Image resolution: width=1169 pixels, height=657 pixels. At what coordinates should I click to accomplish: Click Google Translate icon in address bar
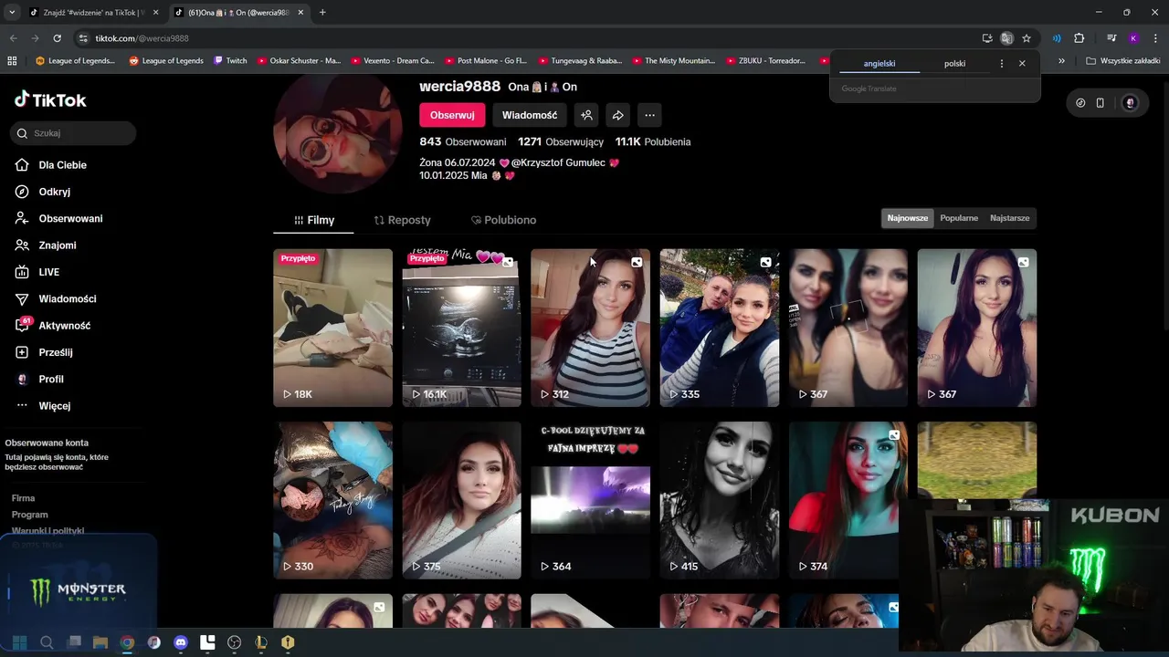tap(1006, 38)
